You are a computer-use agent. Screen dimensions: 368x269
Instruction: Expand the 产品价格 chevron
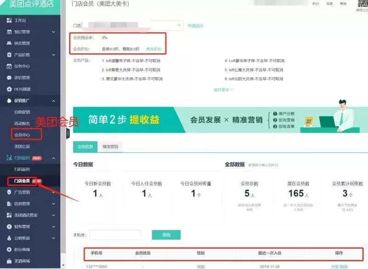coord(53,55)
